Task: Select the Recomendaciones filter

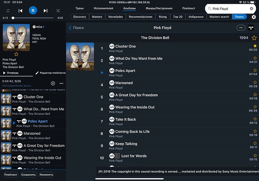Action: (140, 17)
